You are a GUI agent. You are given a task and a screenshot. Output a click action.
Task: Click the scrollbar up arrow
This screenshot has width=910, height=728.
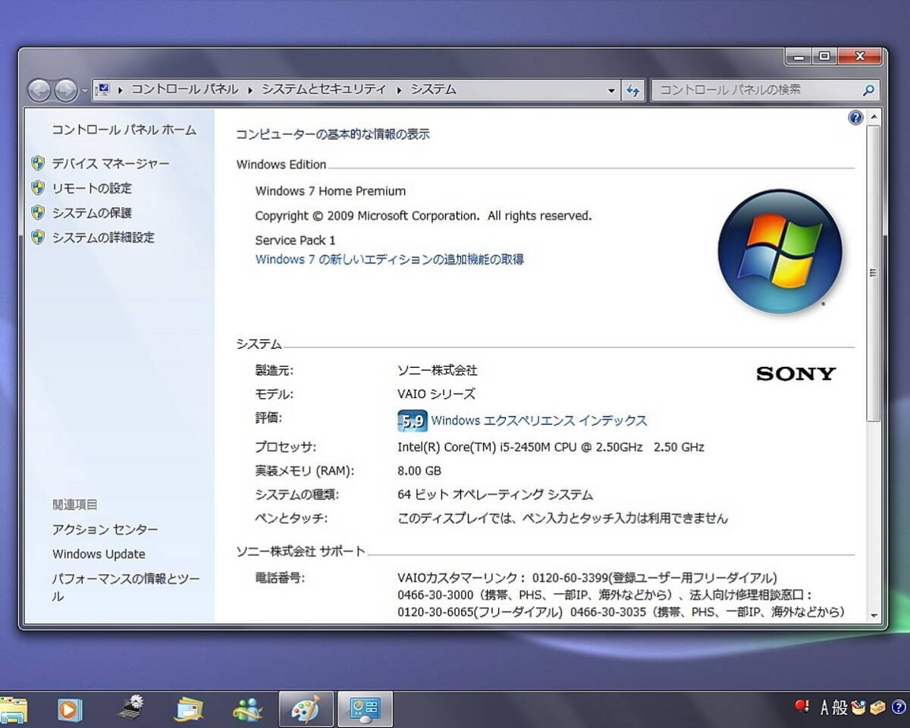coord(874,118)
